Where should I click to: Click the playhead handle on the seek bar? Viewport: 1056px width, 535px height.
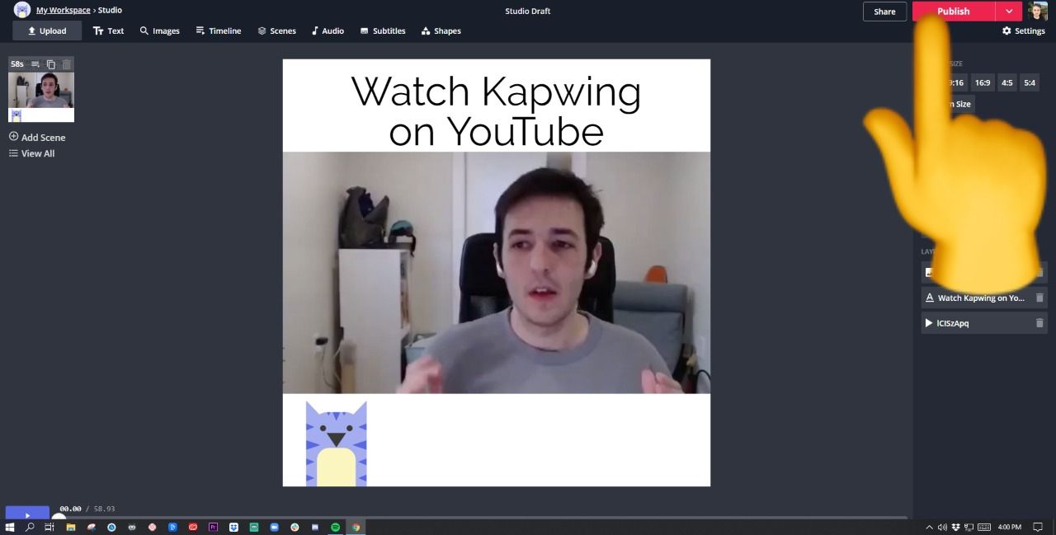58,518
